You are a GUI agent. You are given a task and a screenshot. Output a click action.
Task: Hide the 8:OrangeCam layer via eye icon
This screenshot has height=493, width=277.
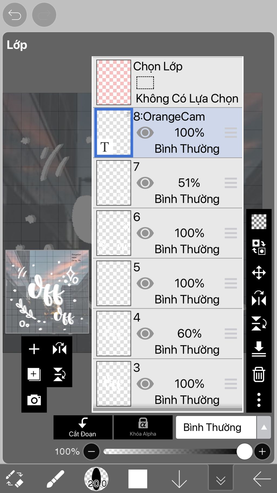[145, 133]
